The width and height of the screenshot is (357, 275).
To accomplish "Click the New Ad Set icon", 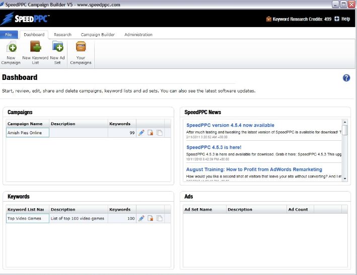I will coord(57,52).
